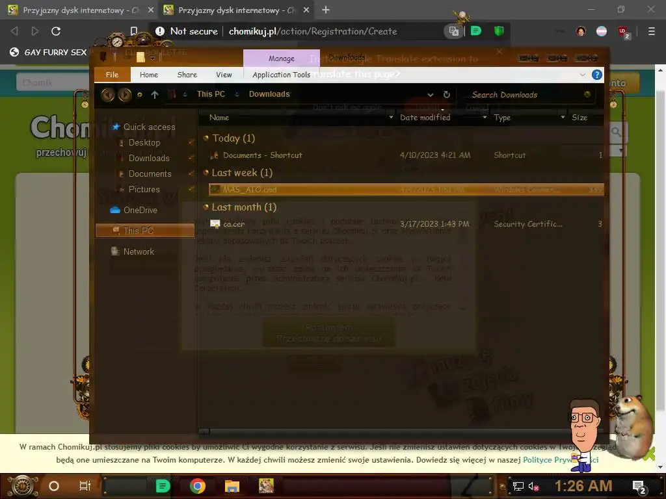
Task: Click the green chat app on taskbar
Action: (163, 486)
